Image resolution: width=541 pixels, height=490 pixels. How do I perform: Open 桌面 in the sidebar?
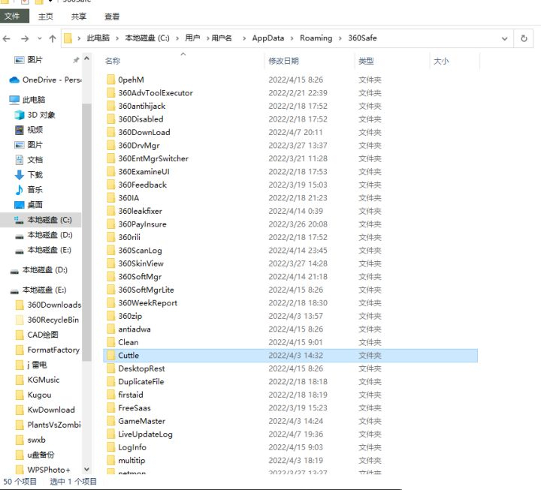click(x=29, y=205)
